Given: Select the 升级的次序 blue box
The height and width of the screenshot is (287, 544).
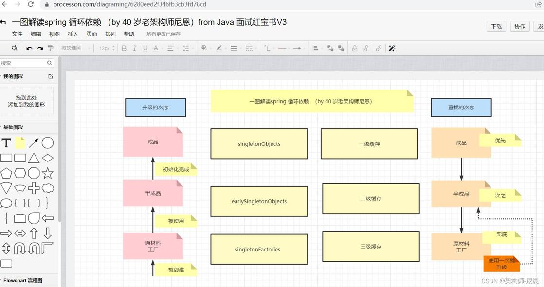Looking at the screenshot, I should pos(155,107).
